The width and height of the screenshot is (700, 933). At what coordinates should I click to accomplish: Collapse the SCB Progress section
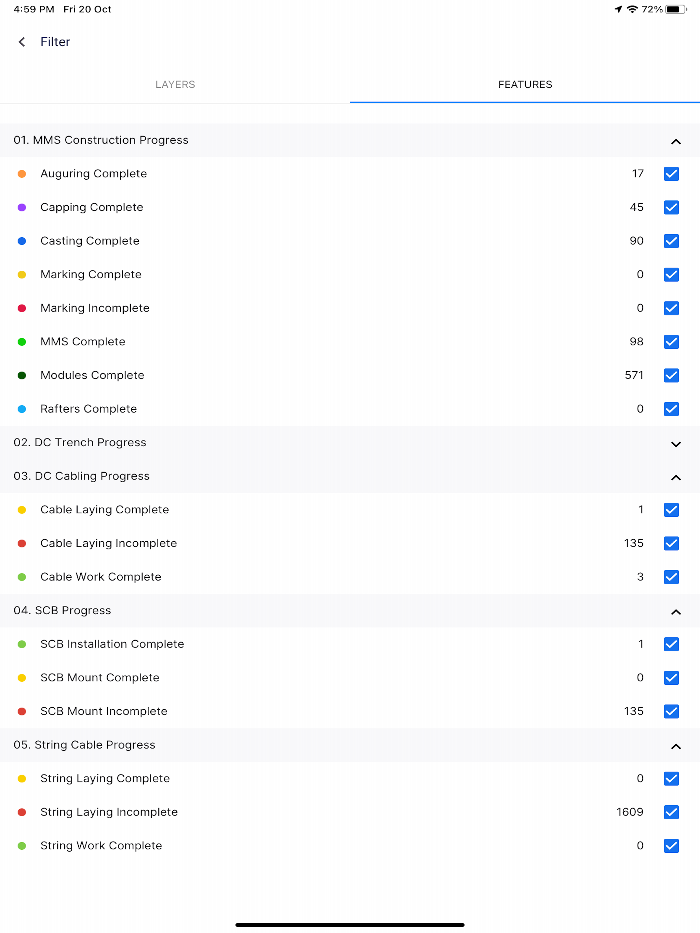coord(675,612)
